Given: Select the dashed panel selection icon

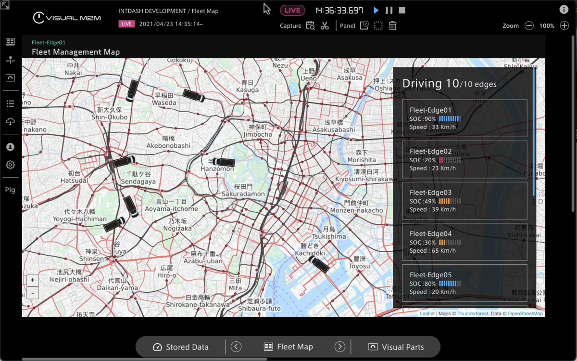Looking at the screenshot, I should click(x=378, y=26).
